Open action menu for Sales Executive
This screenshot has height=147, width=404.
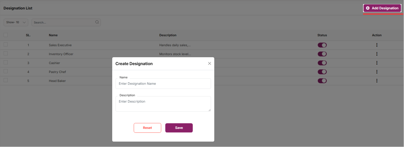pos(377,45)
